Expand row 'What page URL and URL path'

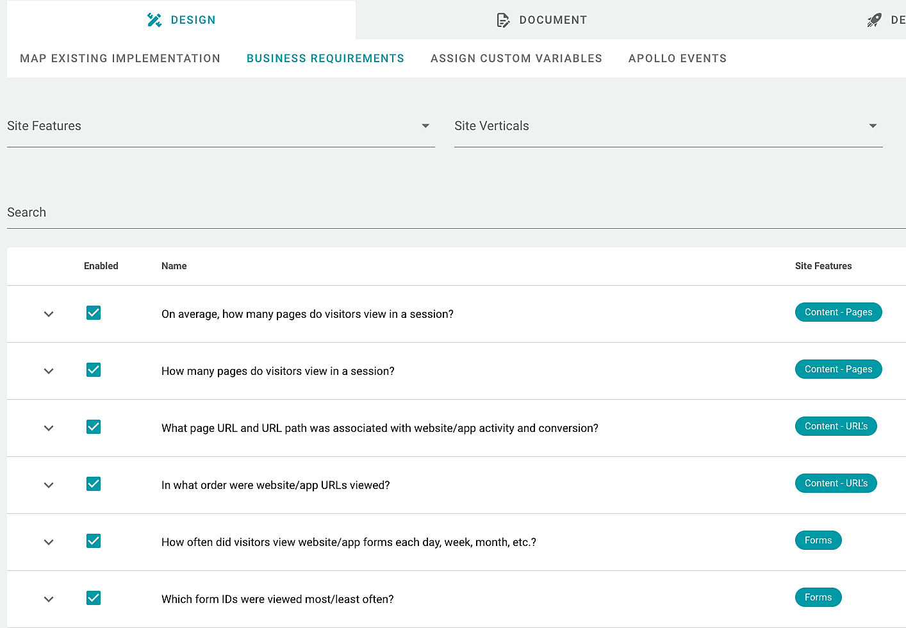pyautogui.click(x=49, y=428)
